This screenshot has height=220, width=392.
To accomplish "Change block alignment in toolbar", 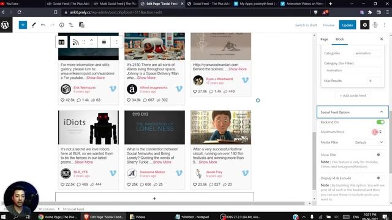I will (104, 42).
